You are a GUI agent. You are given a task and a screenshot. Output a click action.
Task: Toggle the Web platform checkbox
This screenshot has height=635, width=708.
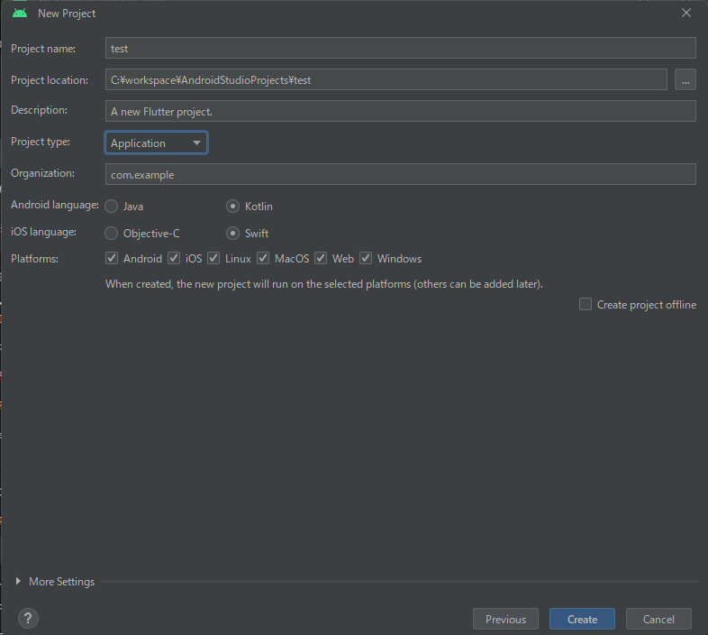321,258
